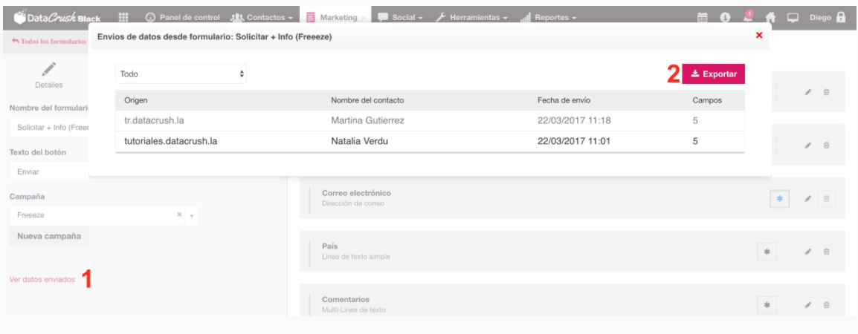858x334 pixels.
Task: Open the Contactos menu
Action: [261, 18]
